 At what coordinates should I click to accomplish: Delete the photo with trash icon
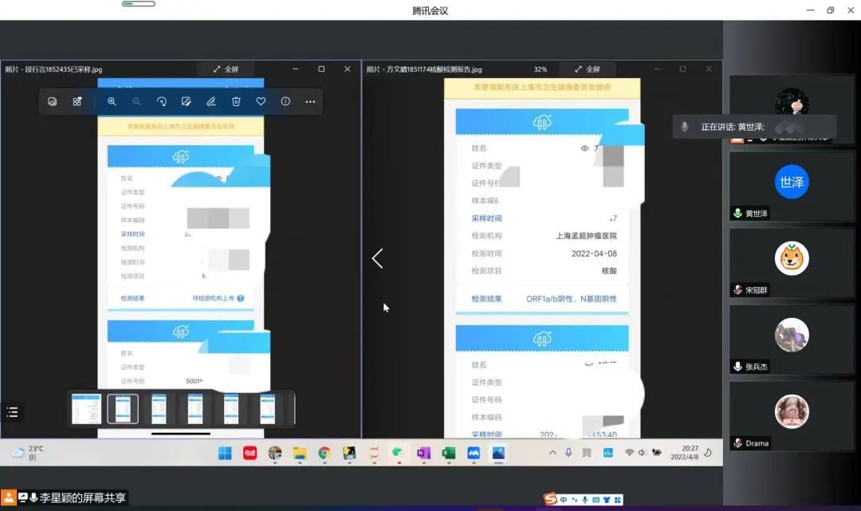pyautogui.click(x=236, y=102)
